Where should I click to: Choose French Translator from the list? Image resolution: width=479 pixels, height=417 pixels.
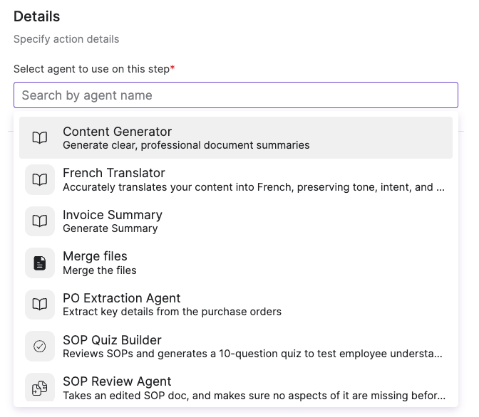pyautogui.click(x=235, y=179)
